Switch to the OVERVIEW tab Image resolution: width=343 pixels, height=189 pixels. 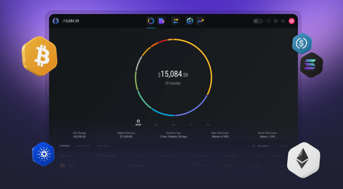tap(64, 146)
